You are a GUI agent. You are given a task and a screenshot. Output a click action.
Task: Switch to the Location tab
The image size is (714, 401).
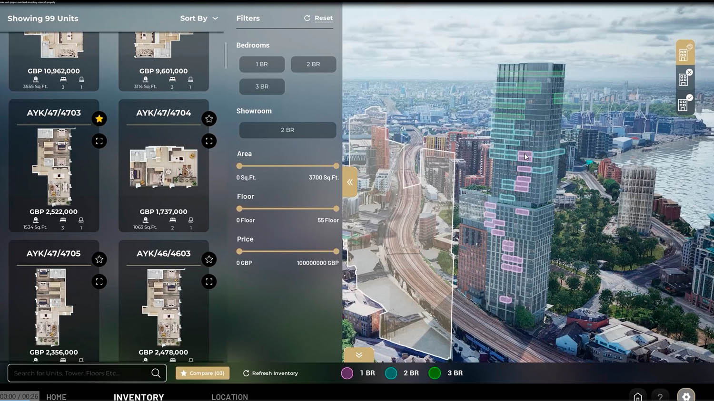(x=229, y=397)
